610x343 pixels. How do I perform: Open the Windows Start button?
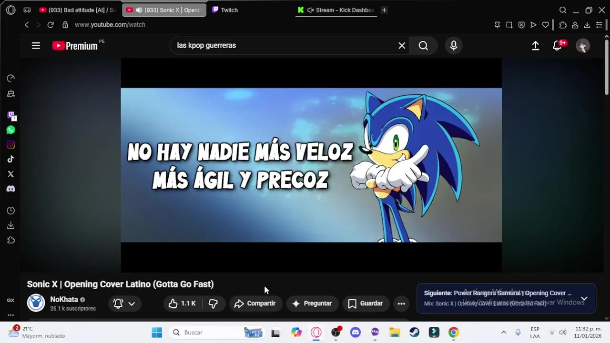coord(157,333)
